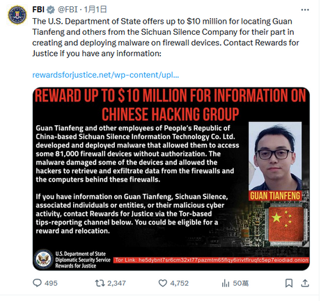Screen dimensions: 321x301
Task: Click the share upload arrow icon
Action: [305, 283]
